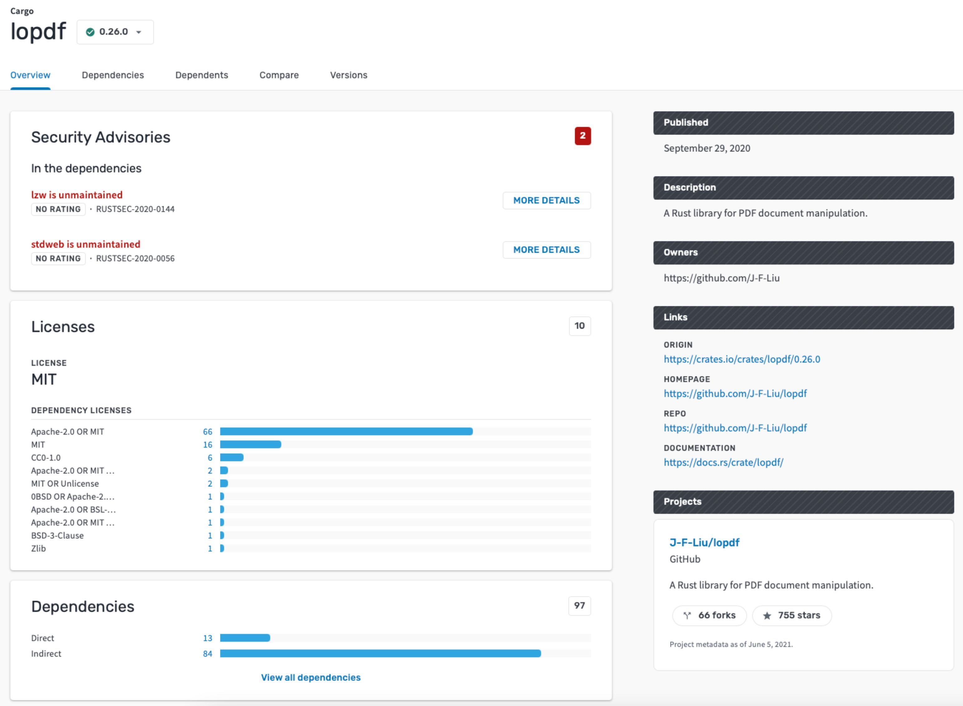The height and width of the screenshot is (706, 963).
Task: Open the 'lzw is unmaintained' advisory link
Action: pyautogui.click(x=77, y=195)
